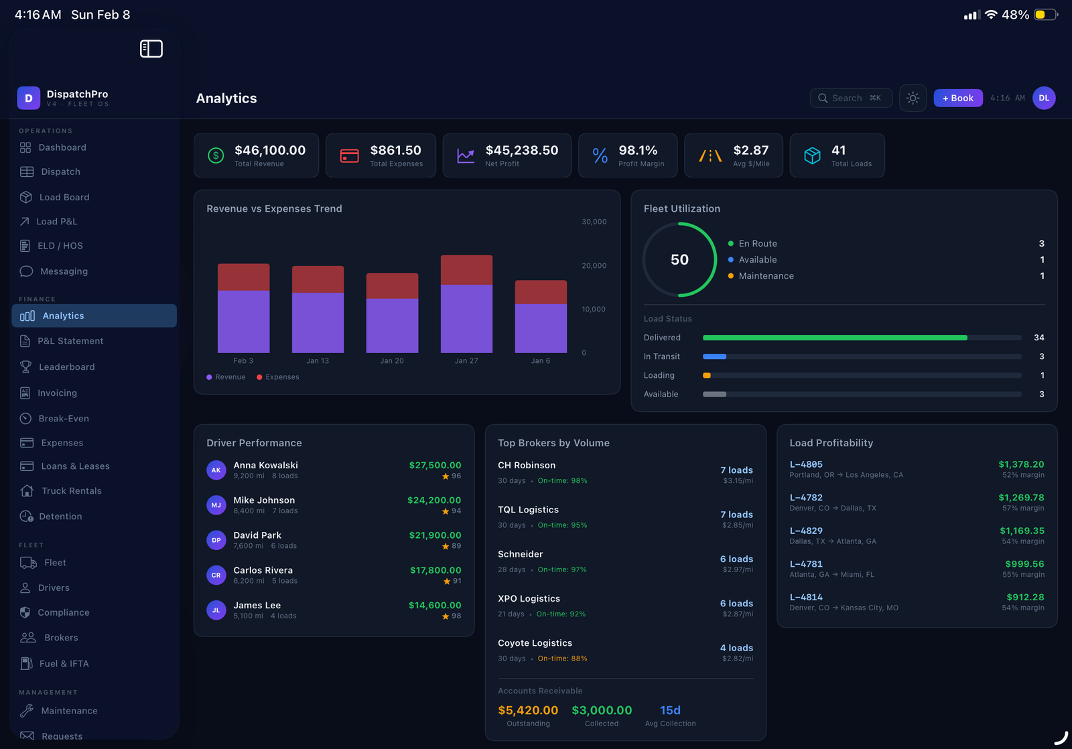
Task: Open the ELD / HOS page
Action: pyautogui.click(x=59, y=246)
